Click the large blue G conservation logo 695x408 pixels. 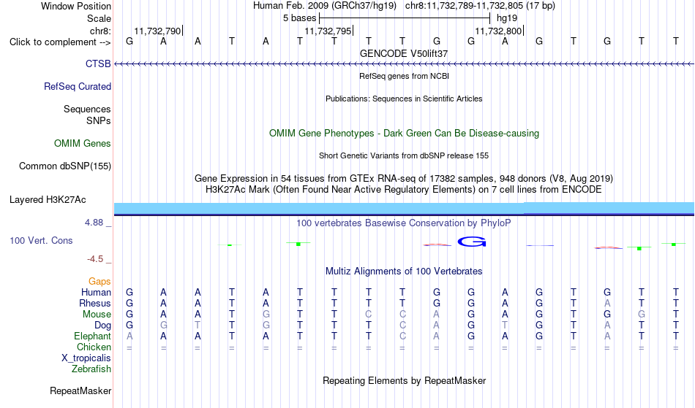pyautogui.click(x=472, y=242)
